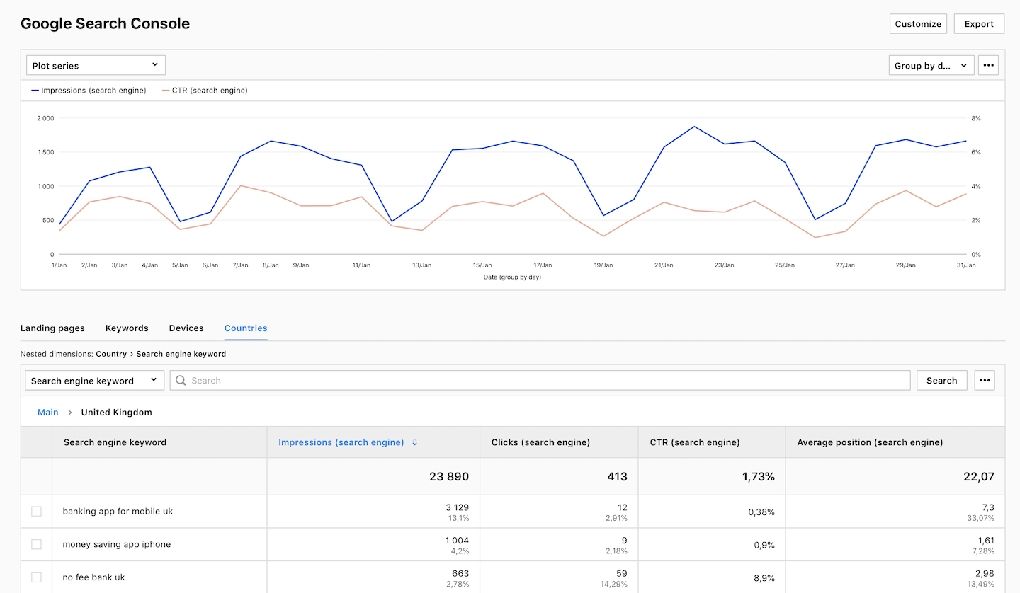Sort by Impressions (search engine) column header
Screen dimensions: 1020x593
pyautogui.click(x=341, y=442)
